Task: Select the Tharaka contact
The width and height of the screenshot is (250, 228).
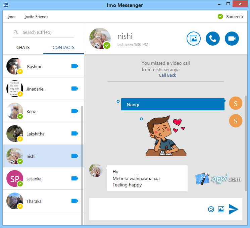Action: (43, 201)
